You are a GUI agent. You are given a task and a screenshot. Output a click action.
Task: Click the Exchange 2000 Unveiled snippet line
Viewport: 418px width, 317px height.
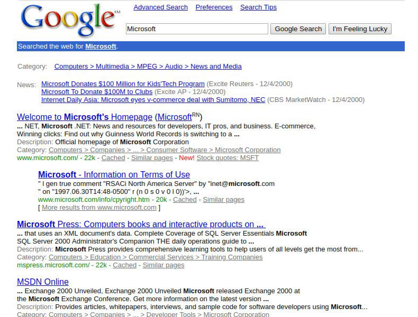click(158, 291)
